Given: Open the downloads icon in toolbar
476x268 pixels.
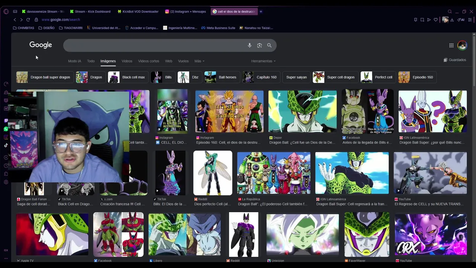Looking at the screenshot, I should click(x=452, y=20).
